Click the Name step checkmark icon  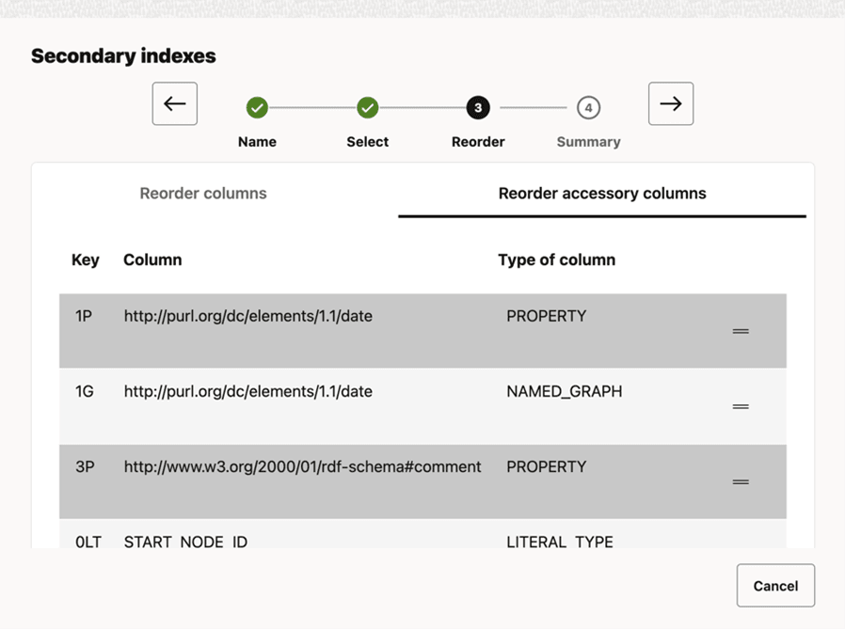(x=257, y=108)
